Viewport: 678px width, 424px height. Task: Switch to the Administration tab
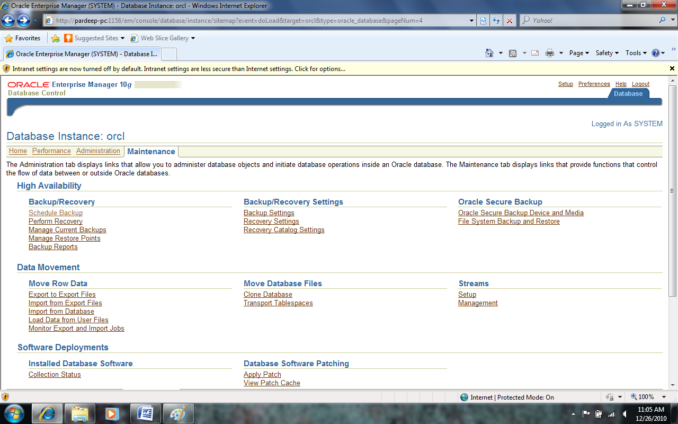click(98, 151)
